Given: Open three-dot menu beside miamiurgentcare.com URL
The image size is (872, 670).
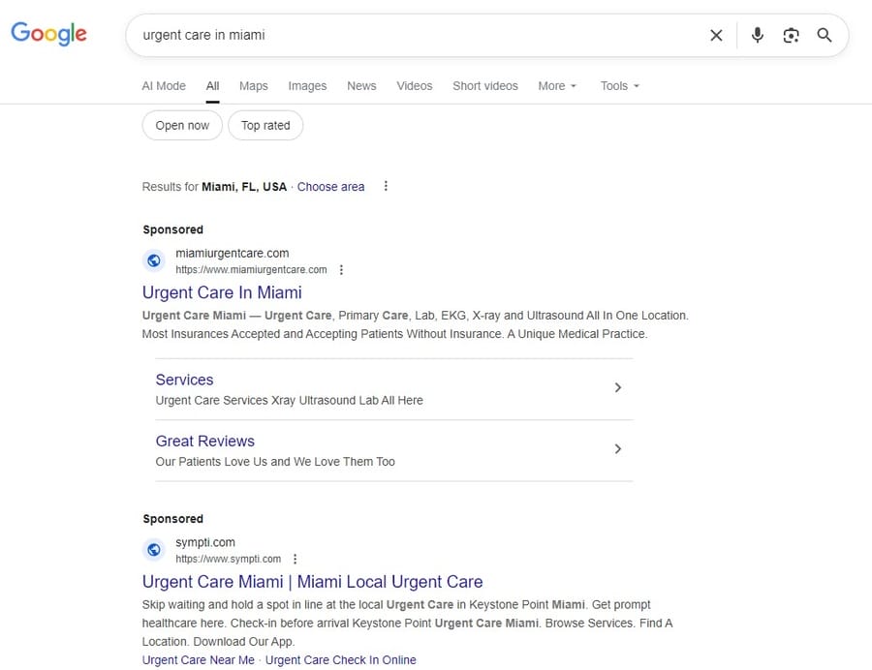Looking at the screenshot, I should (341, 270).
